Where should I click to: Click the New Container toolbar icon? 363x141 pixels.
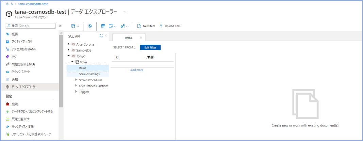click(x=73, y=26)
